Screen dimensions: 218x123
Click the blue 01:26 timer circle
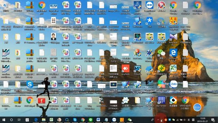tap(197, 107)
